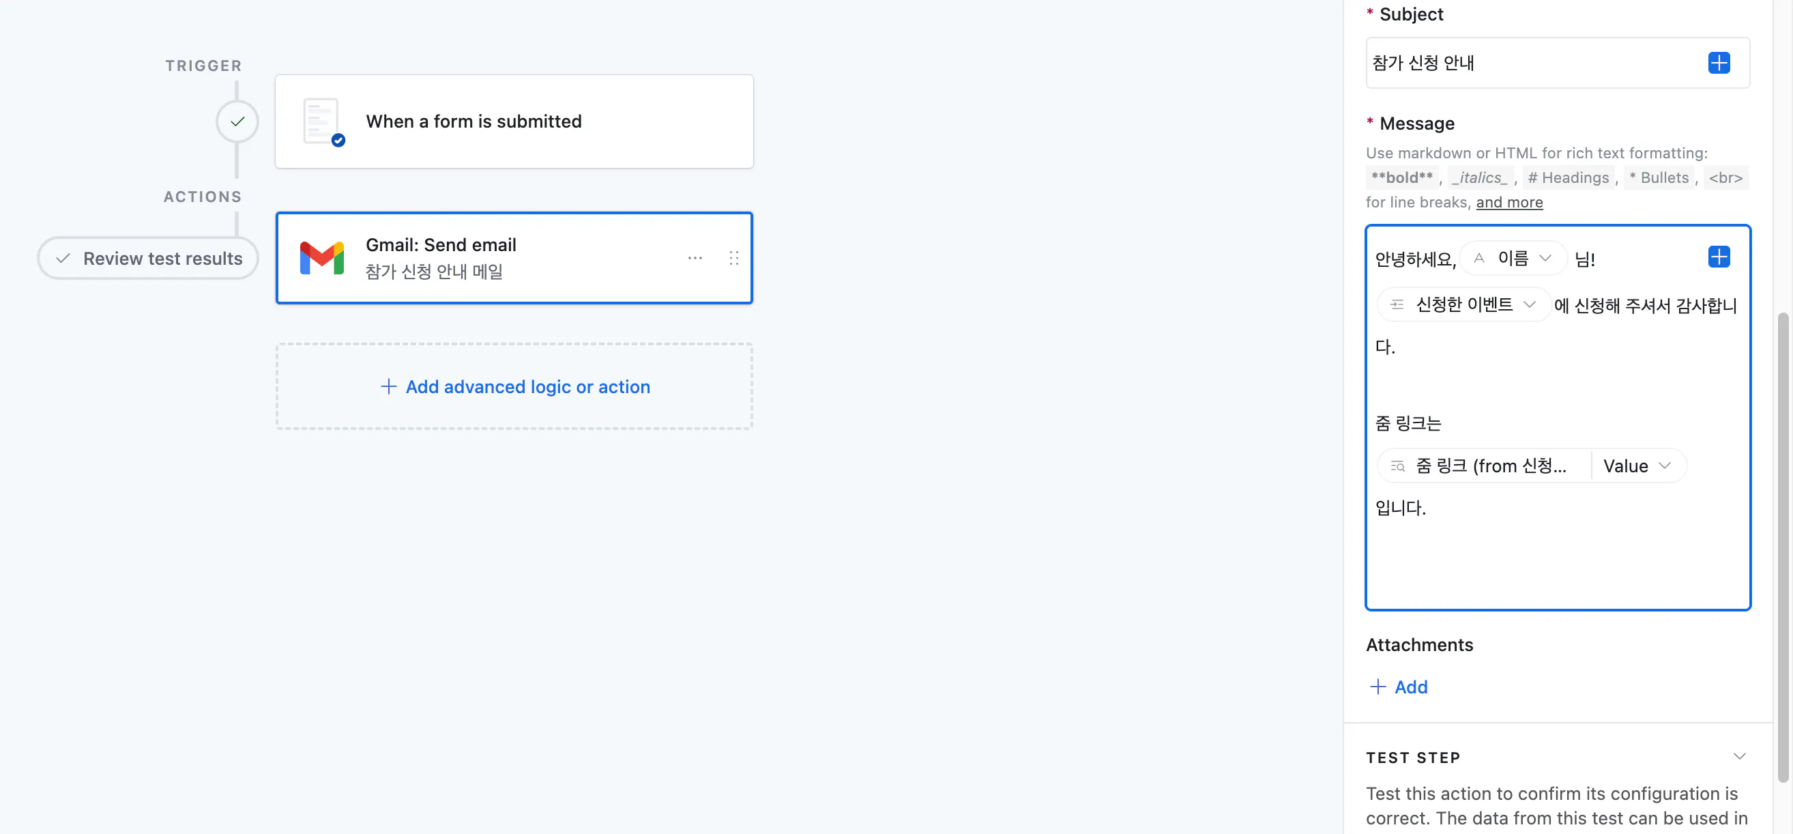1793x834 pixels.
Task: Collapse the TEST STEP section
Action: pyautogui.click(x=1738, y=756)
